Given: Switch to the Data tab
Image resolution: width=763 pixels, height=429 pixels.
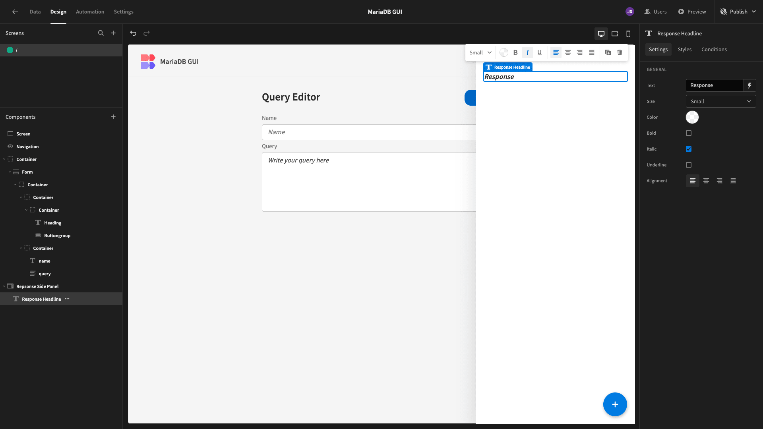Looking at the screenshot, I should pyautogui.click(x=35, y=12).
